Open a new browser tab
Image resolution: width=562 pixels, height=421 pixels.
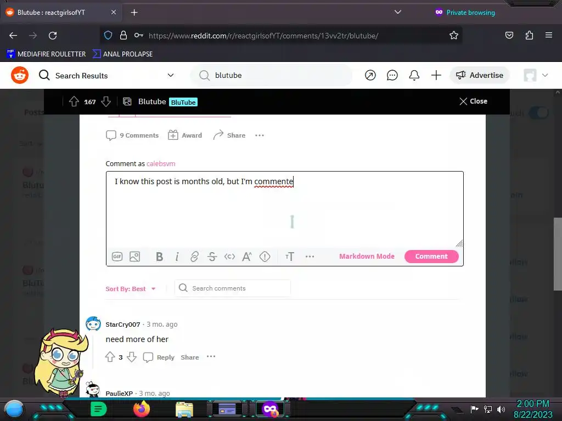(134, 13)
